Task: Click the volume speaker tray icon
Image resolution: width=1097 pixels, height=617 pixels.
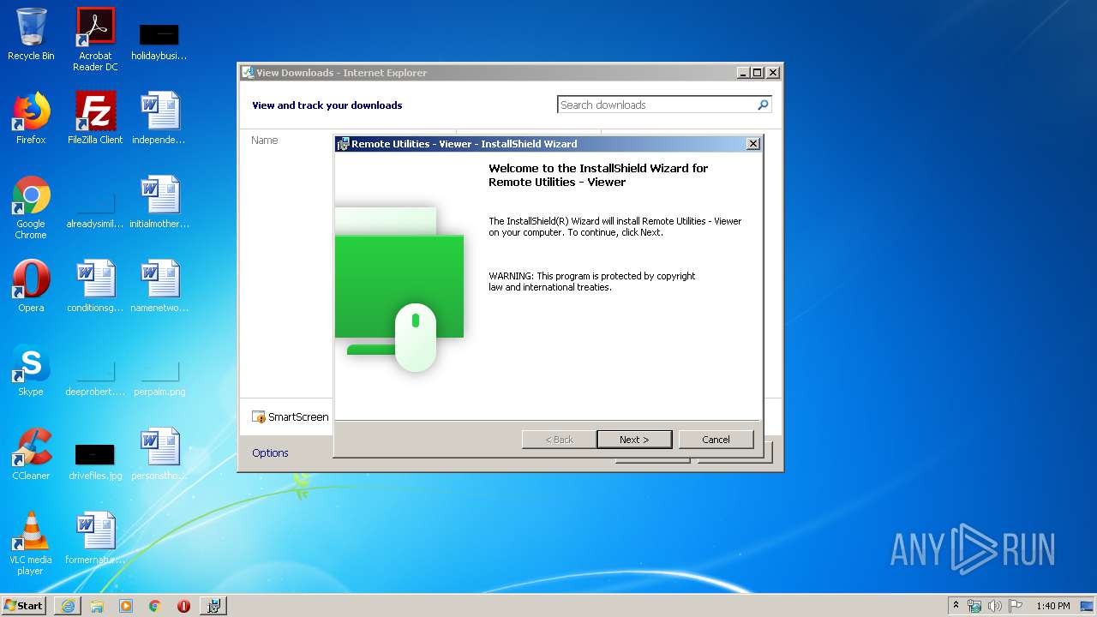Action: point(995,606)
